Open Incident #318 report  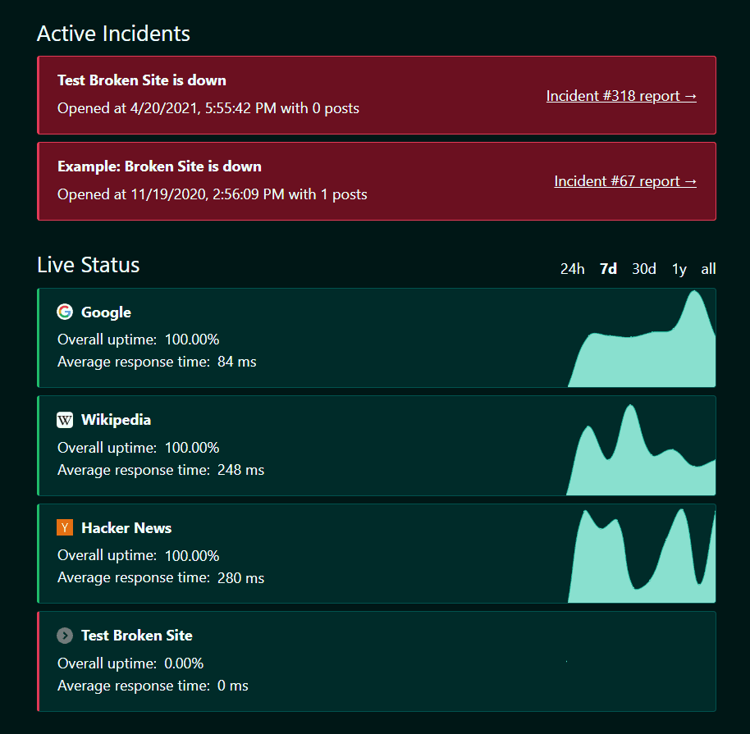(x=621, y=96)
